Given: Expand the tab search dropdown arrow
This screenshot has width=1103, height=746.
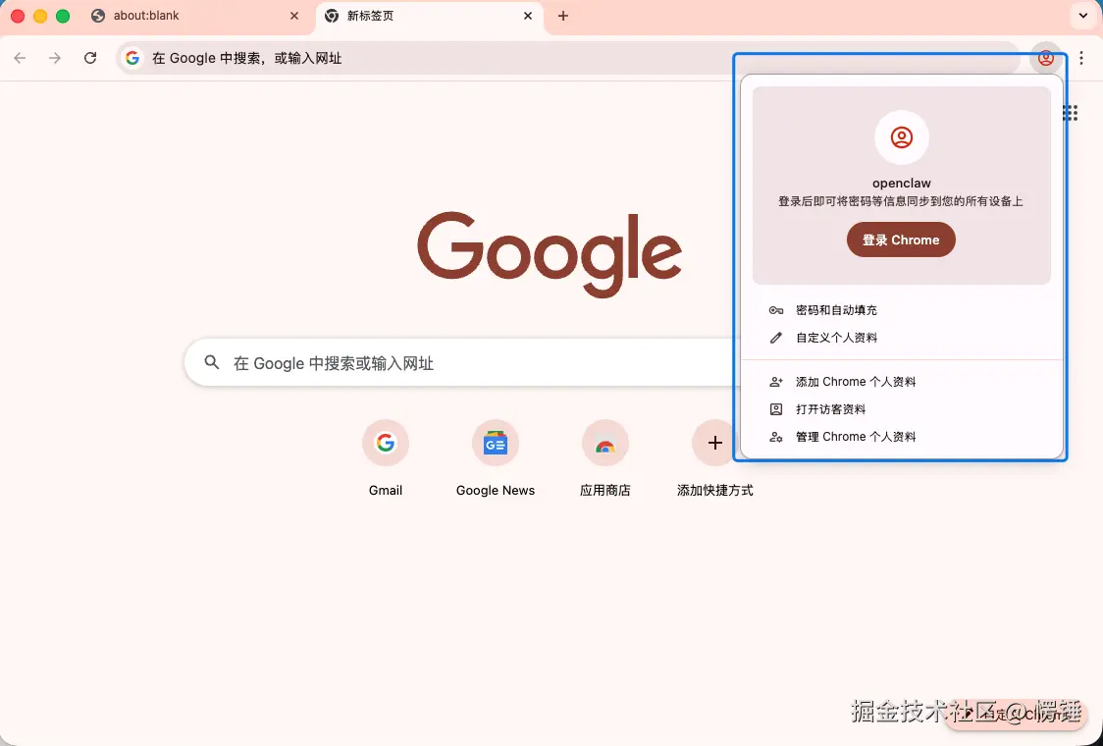Looking at the screenshot, I should tap(1081, 16).
